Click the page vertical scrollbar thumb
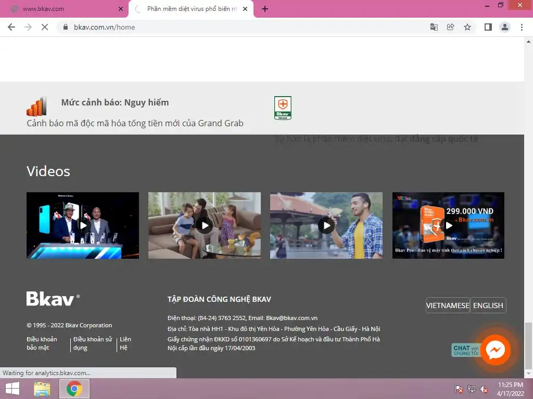 [528, 345]
